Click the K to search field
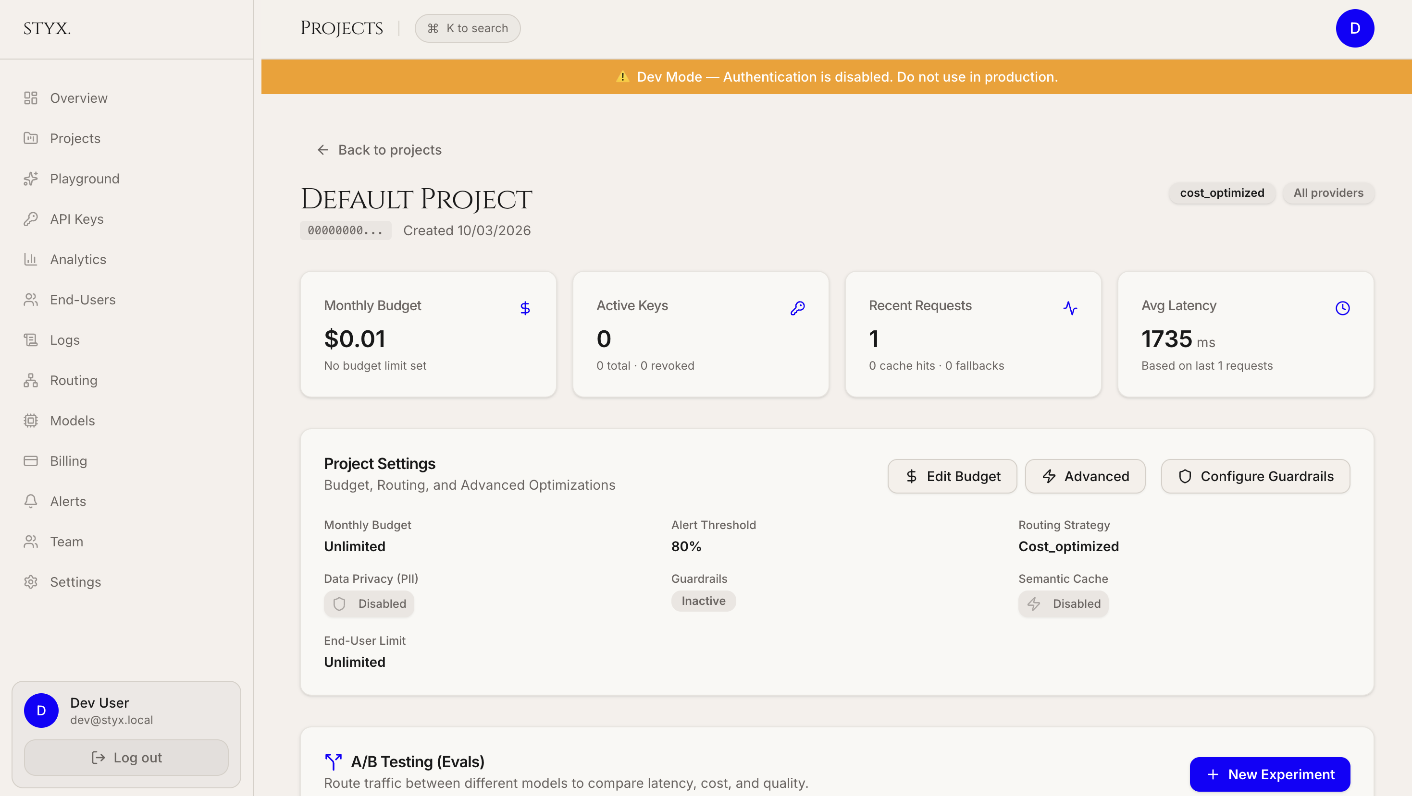1412x796 pixels. pos(468,28)
